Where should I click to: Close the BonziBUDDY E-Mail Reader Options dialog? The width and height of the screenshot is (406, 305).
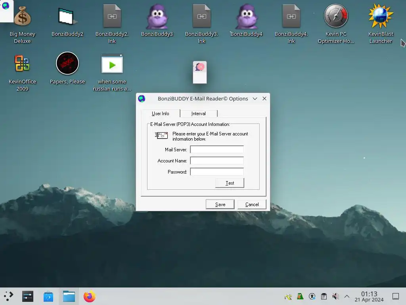click(x=264, y=98)
